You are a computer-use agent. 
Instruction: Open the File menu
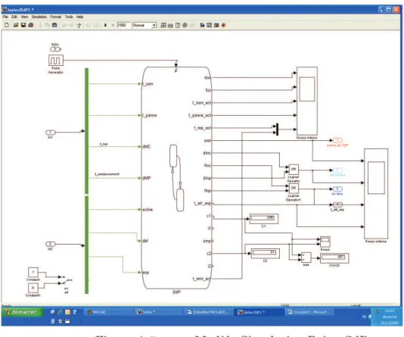click(5, 17)
